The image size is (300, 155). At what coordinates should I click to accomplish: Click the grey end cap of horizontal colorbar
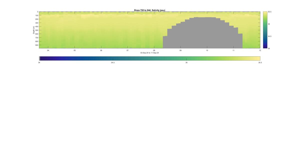coord(39,58)
